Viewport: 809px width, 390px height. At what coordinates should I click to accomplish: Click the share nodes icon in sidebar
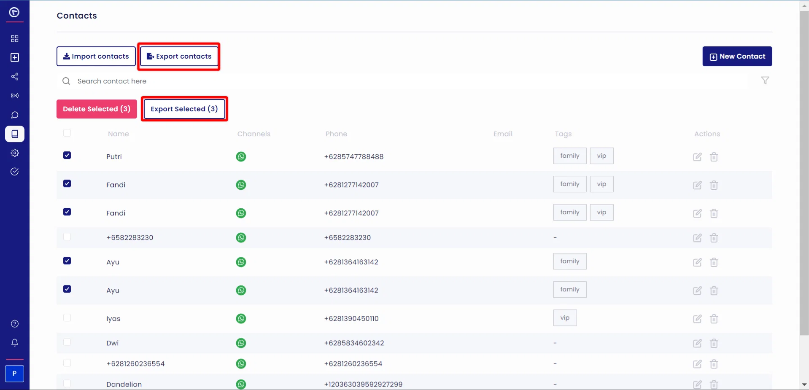pyautogui.click(x=15, y=77)
